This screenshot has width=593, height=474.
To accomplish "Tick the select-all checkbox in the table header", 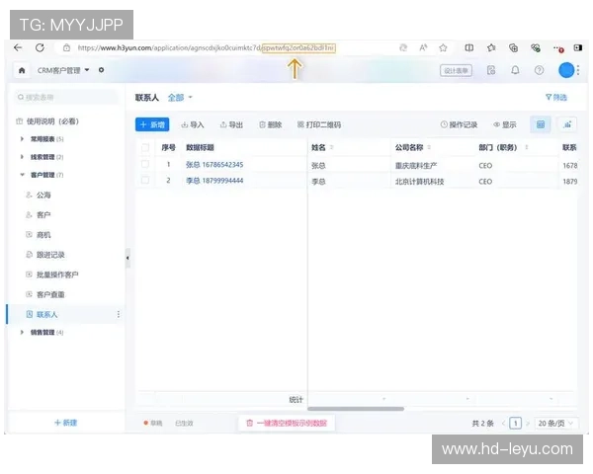I will (x=145, y=147).
